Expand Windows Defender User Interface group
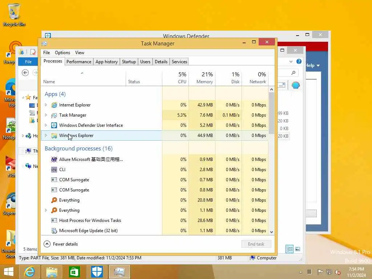This screenshot has height=279, width=372. pos(46,125)
